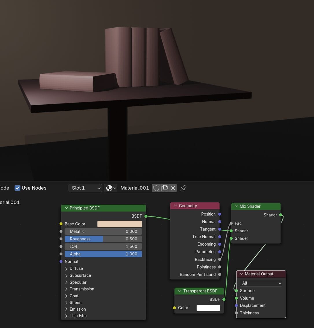The image size is (314, 328).
Task: Click the new material duplicate icon
Action: click(165, 188)
